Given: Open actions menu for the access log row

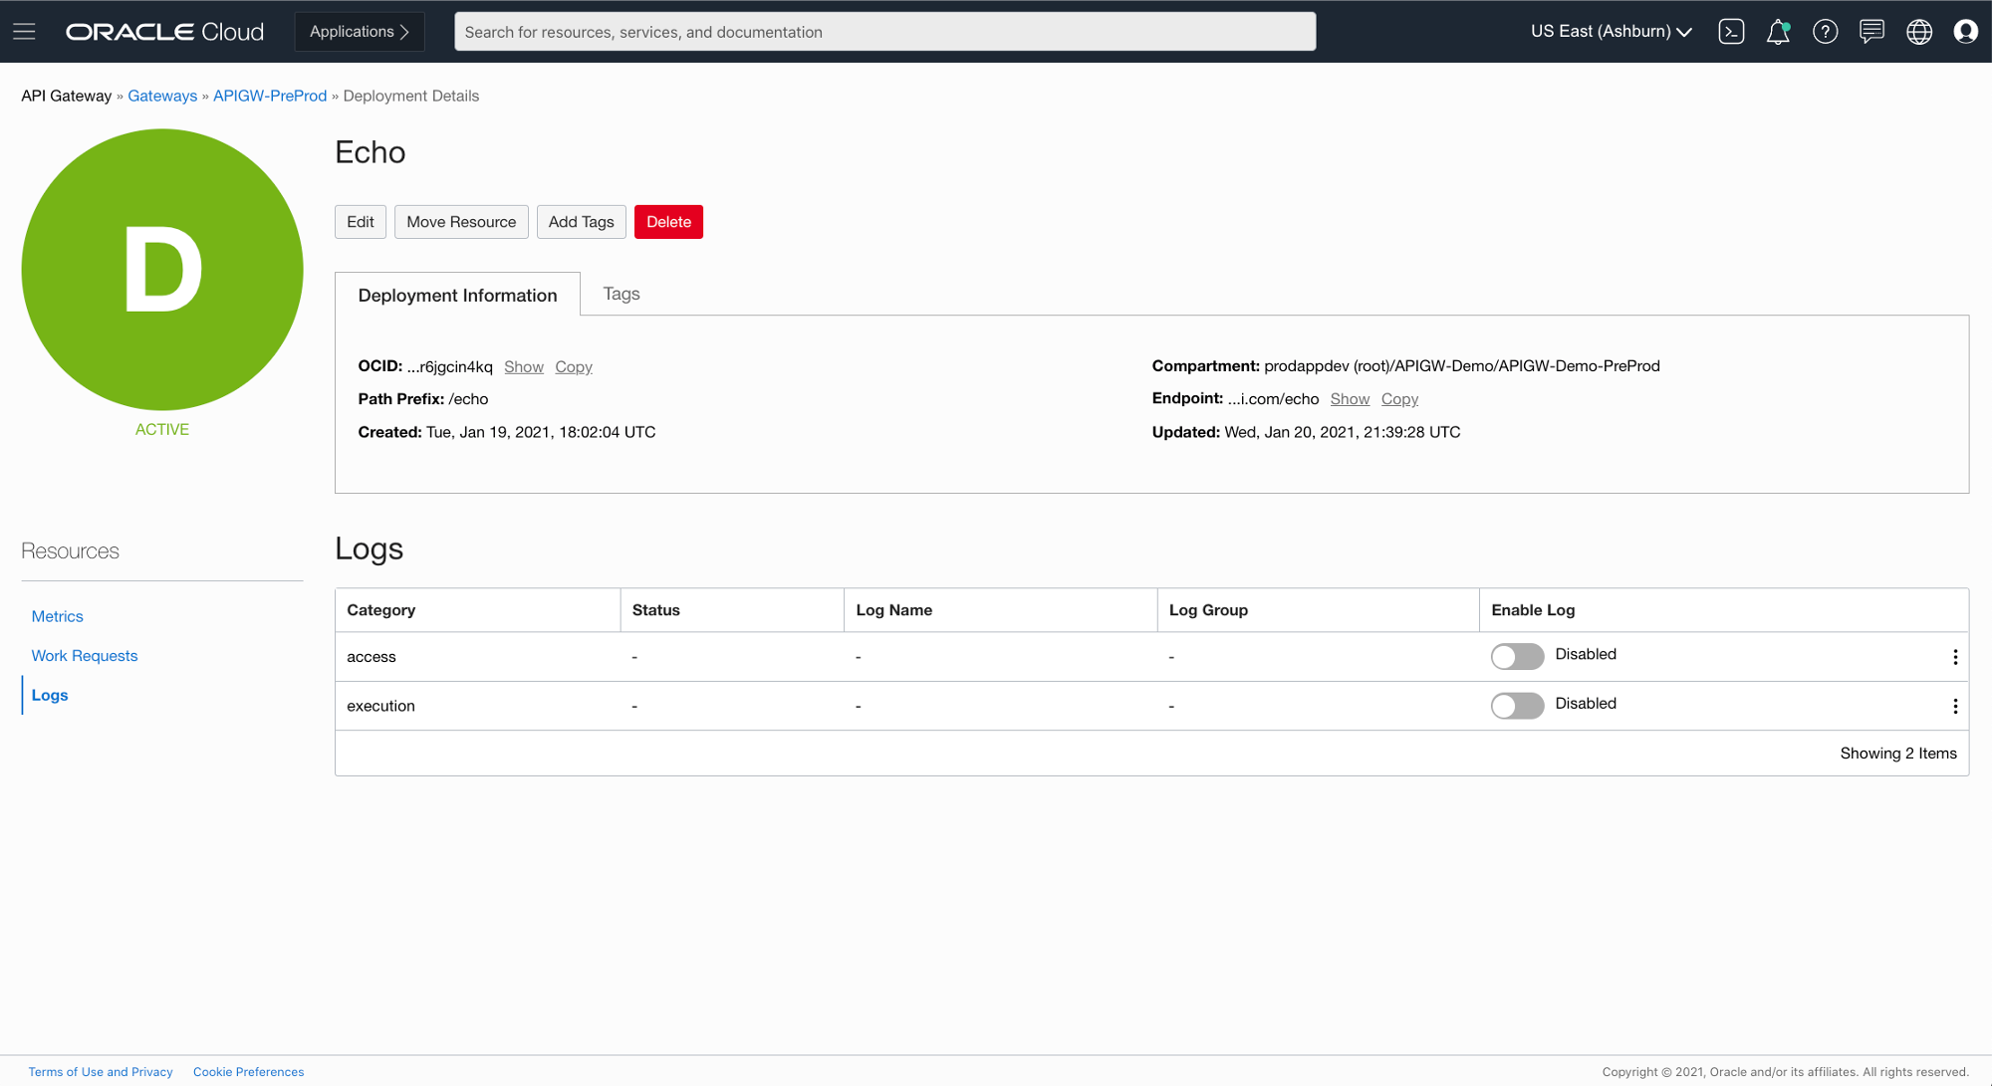Looking at the screenshot, I should [1955, 657].
